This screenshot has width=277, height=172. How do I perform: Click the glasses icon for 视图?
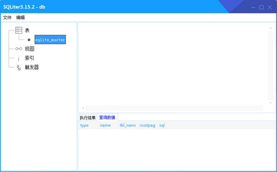pyautogui.click(x=19, y=49)
